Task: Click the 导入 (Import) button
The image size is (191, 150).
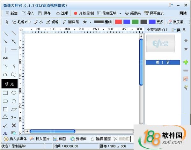Action: 28,13
